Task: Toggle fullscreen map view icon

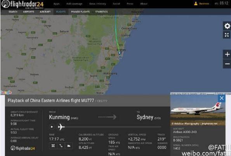Action: coord(227,35)
